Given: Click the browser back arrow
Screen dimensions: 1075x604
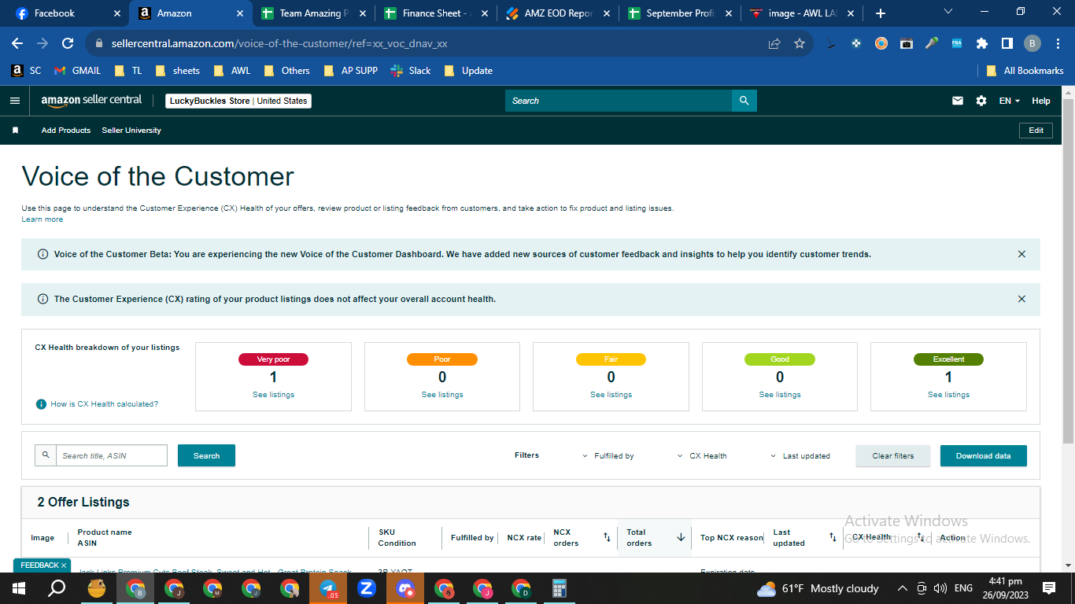Looking at the screenshot, I should click(17, 44).
